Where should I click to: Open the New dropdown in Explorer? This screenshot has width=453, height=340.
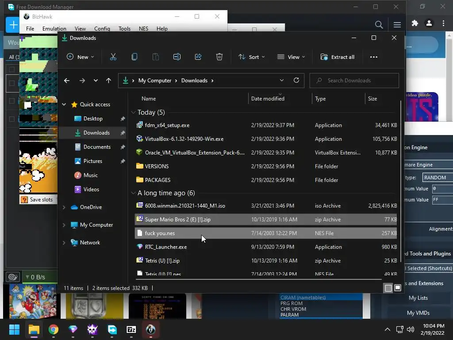pos(81,57)
